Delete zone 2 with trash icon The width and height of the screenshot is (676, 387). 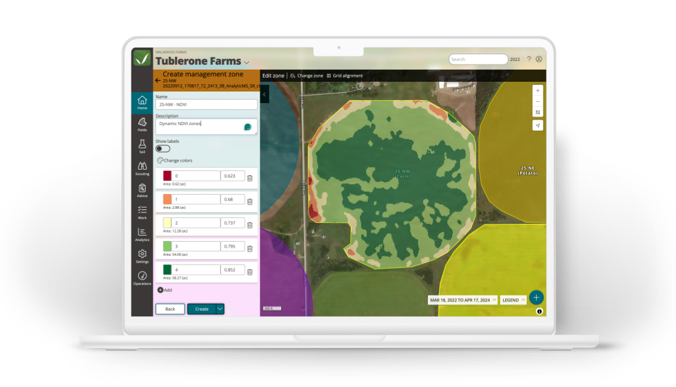[249, 225]
